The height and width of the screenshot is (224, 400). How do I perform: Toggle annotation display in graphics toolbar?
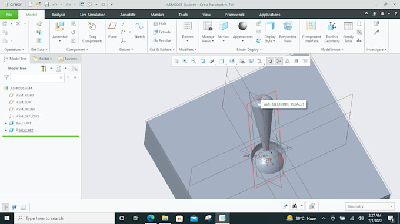pyautogui.click(x=270, y=61)
